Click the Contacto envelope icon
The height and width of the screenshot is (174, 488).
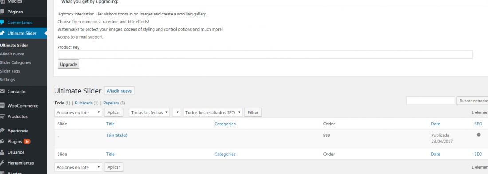click(x=2, y=91)
